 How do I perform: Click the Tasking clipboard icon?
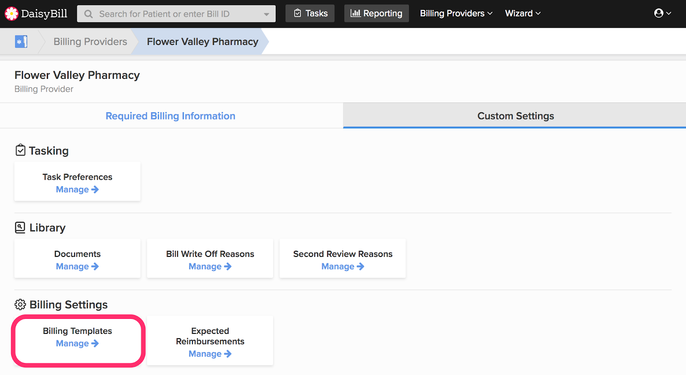click(x=20, y=150)
